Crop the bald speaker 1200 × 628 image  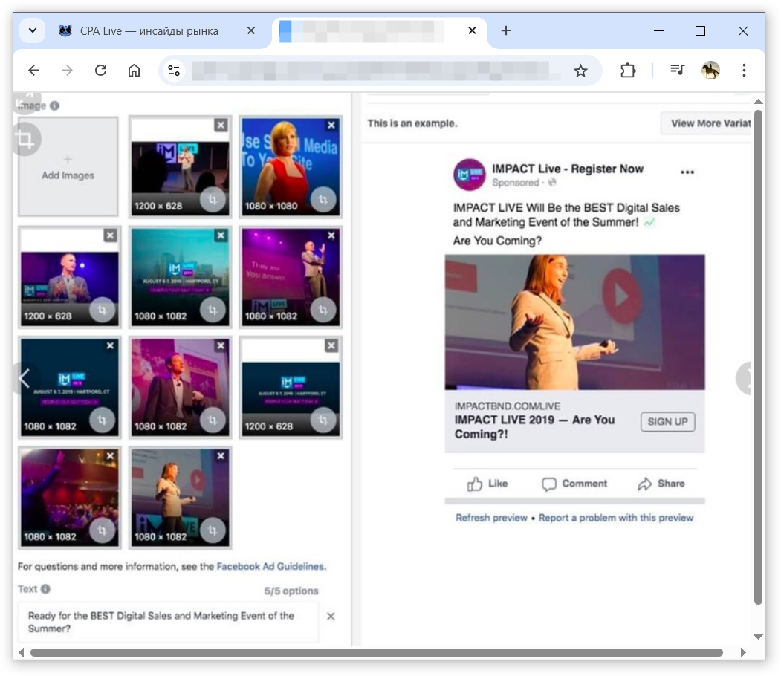point(102,311)
